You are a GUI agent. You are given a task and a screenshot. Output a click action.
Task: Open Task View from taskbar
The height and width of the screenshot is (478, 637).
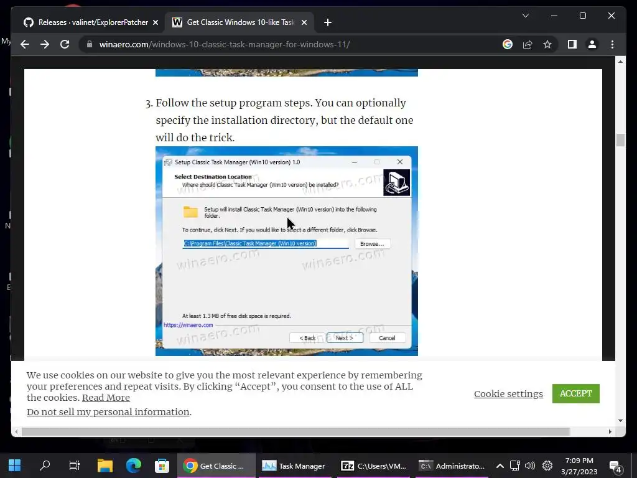(75, 466)
